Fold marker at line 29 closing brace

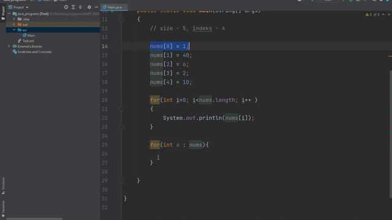tap(121, 181)
